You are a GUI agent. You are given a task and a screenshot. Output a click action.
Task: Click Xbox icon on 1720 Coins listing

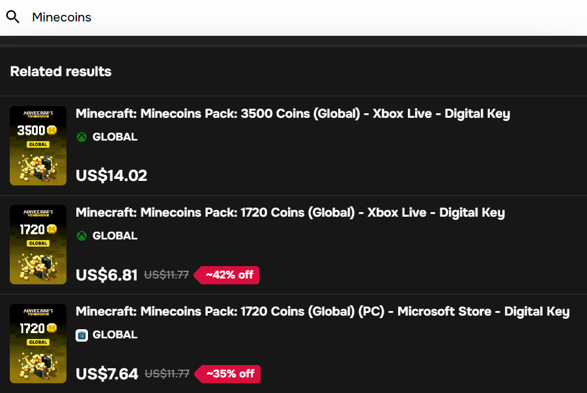click(x=81, y=236)
